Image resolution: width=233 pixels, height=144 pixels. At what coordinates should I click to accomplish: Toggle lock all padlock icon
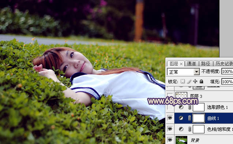click(201, 81)
